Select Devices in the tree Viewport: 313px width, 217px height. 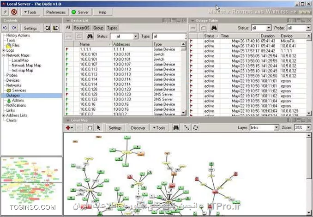point(13,80)
